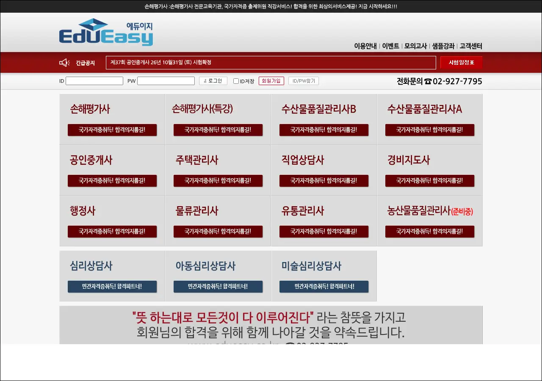Select the 미술심리상담사 course tile

(324, 276)
